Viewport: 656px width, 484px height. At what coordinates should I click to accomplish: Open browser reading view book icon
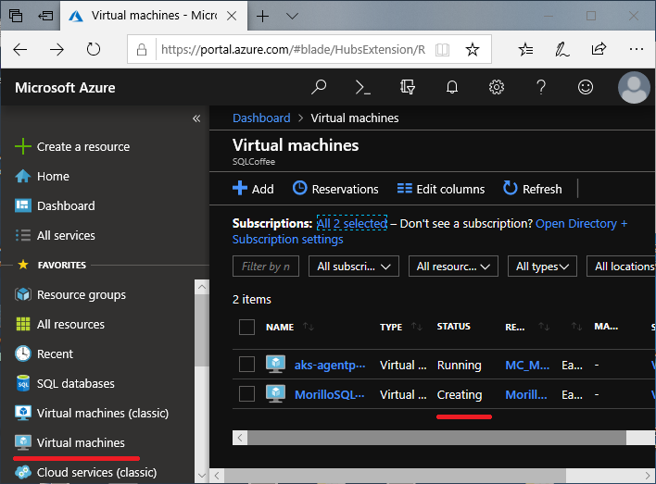click(442, 50)
